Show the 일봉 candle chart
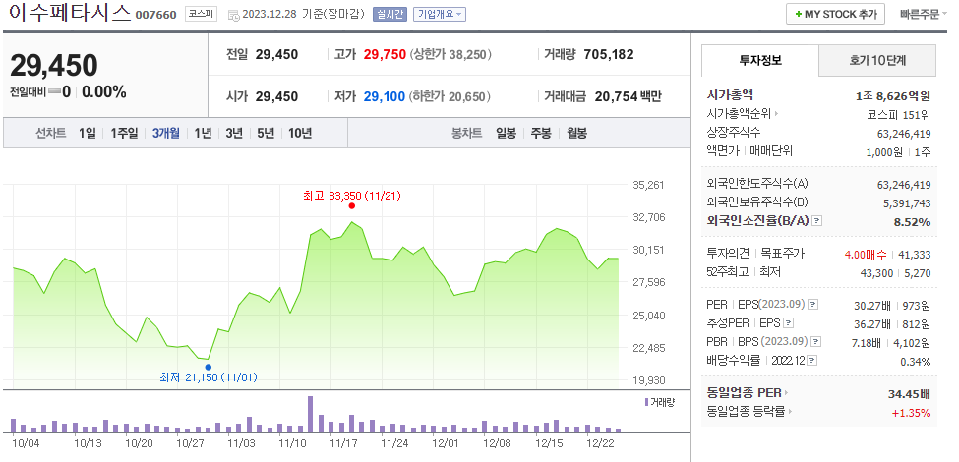 (506, 134)
